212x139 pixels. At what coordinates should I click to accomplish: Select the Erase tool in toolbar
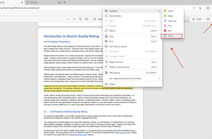pyautogui.click(x=197, y=19)
